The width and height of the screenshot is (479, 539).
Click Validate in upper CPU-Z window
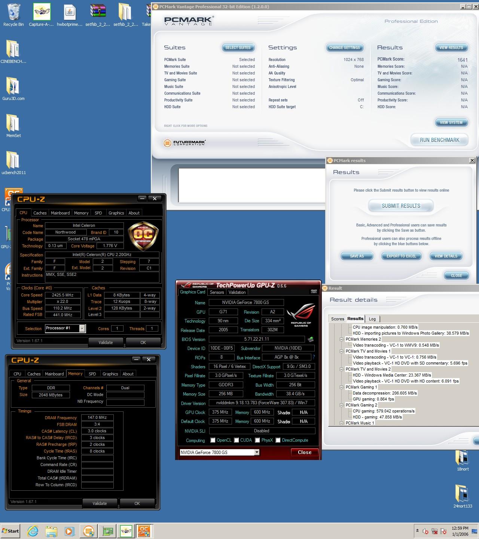click(106, 342)
